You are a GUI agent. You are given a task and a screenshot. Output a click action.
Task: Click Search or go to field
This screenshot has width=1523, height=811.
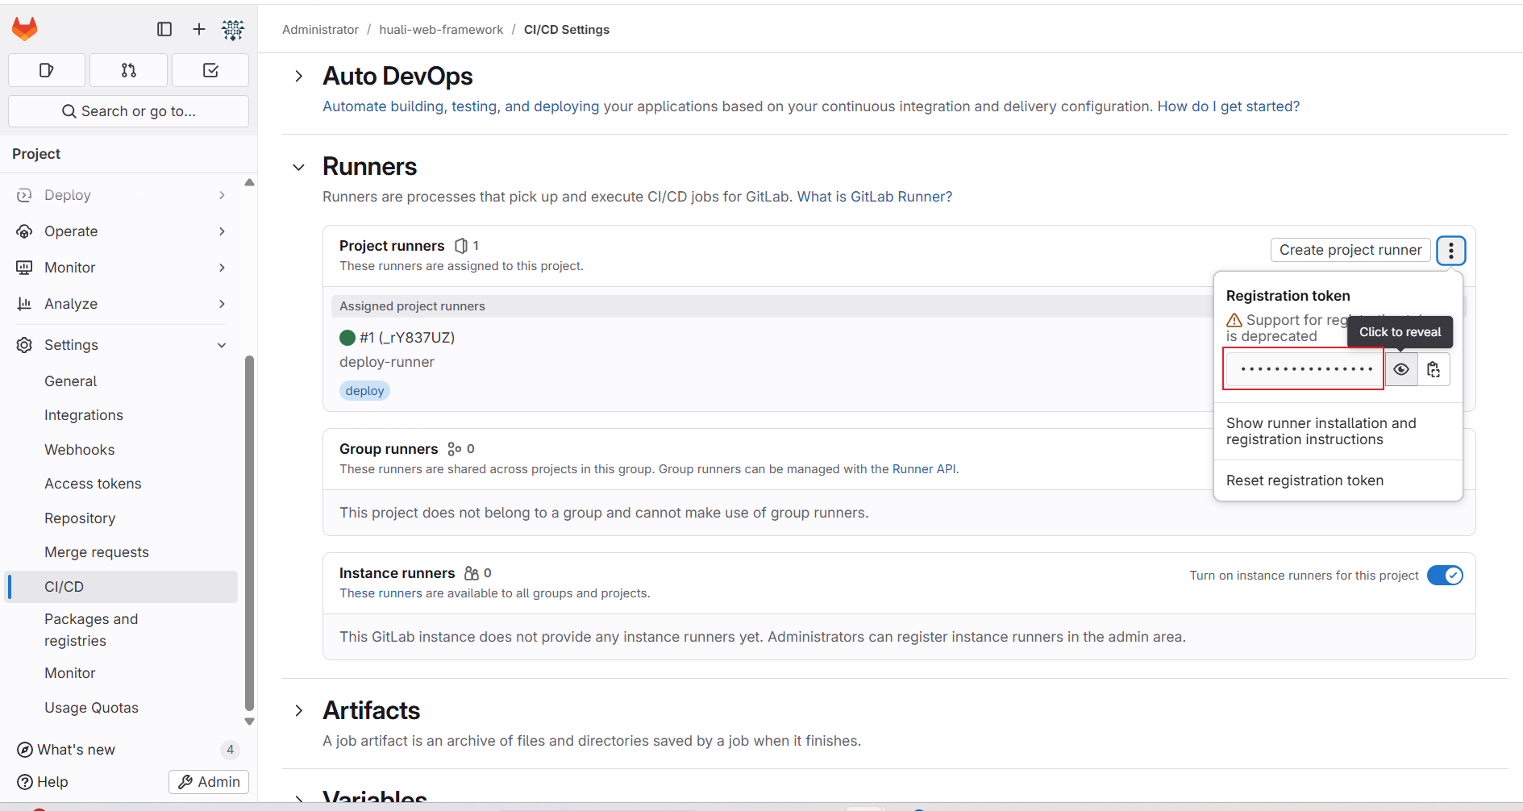coord(128,111)
